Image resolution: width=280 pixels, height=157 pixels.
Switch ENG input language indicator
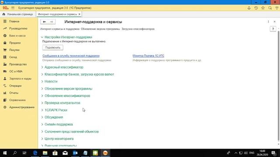tap(252, 153)
